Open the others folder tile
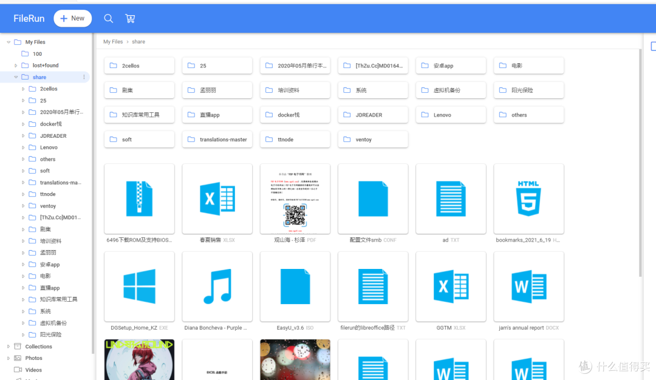This screenshot has width=656, height=380. (529, 115)
